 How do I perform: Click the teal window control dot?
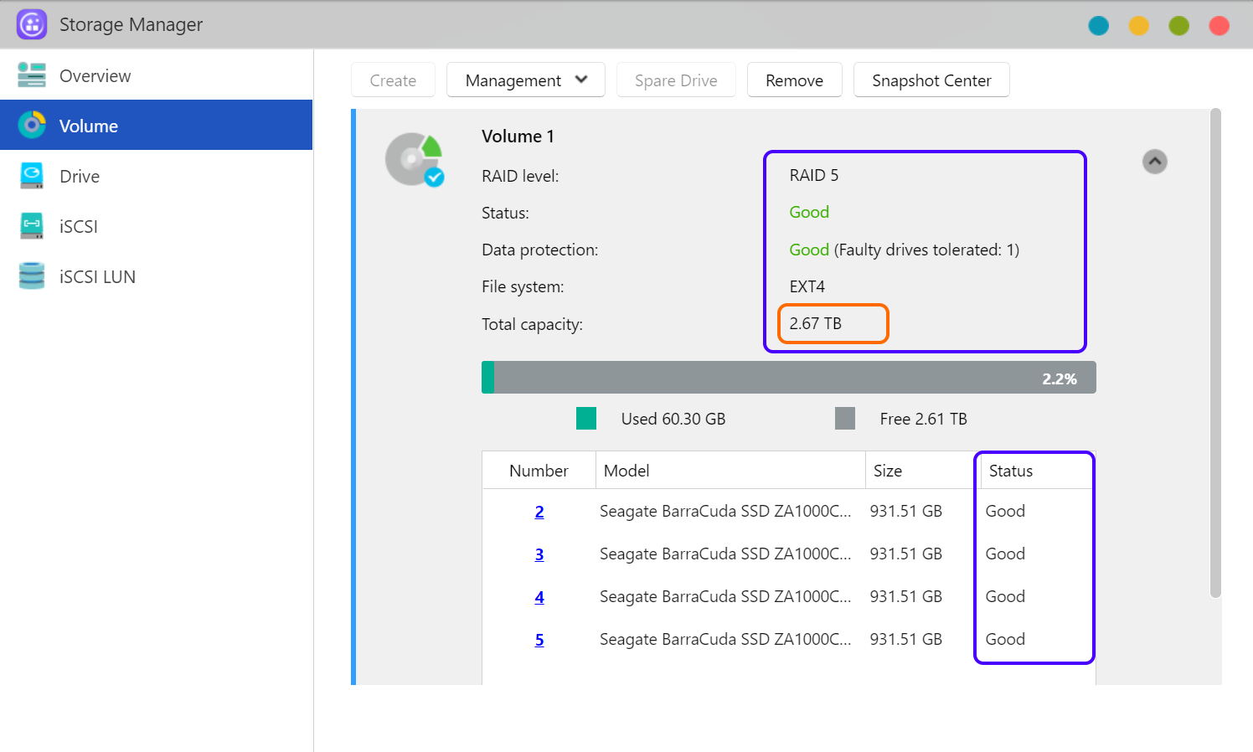(x=1098, y=26)
